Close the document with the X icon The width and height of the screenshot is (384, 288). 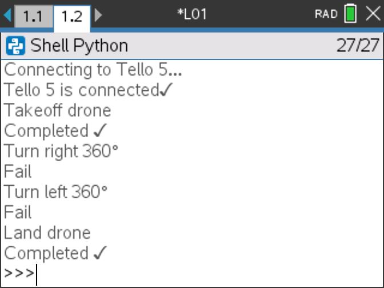pyautogui.click(x=373, y=14)
